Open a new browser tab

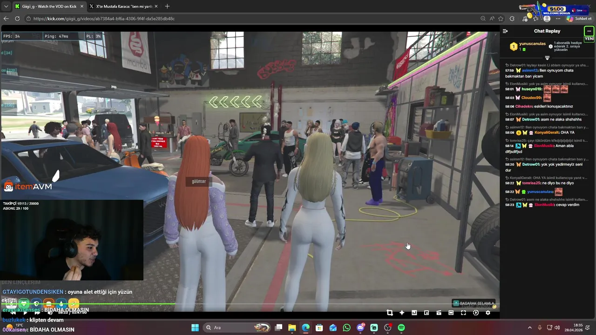[167, 7]
